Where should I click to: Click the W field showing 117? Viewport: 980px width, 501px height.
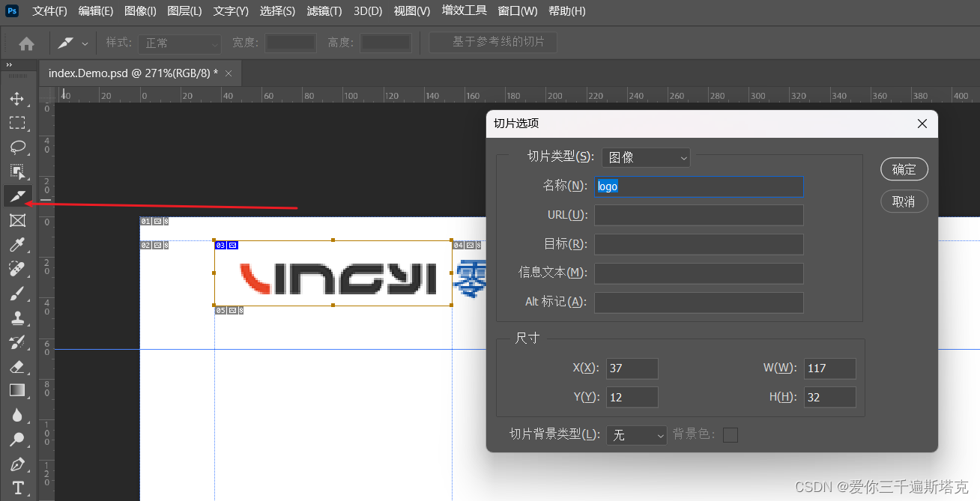[830, 368]
